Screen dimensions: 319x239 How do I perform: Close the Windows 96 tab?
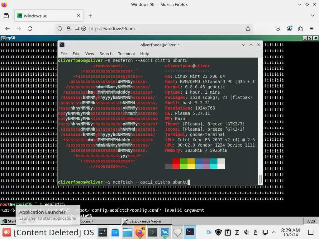click(79, 16)
